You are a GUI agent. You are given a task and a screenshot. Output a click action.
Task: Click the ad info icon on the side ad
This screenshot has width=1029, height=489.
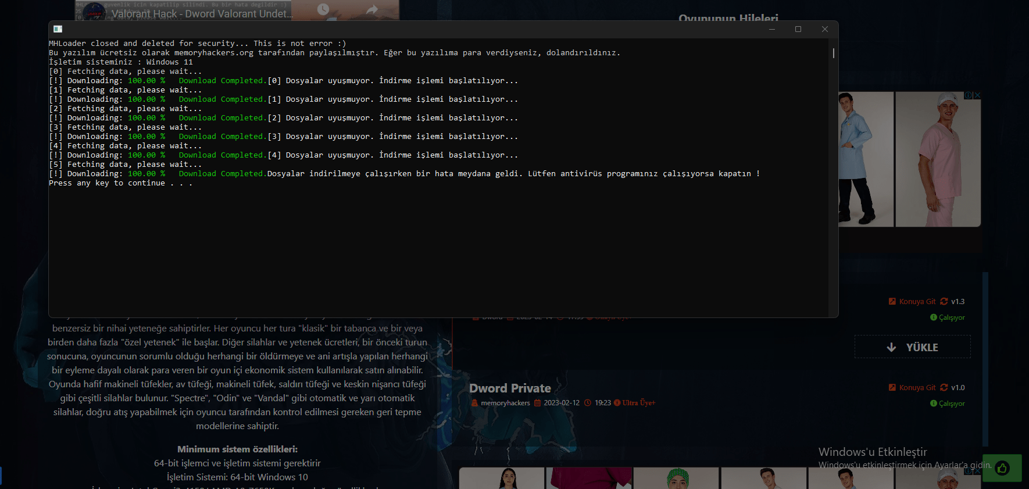click(x=968, y=95)
